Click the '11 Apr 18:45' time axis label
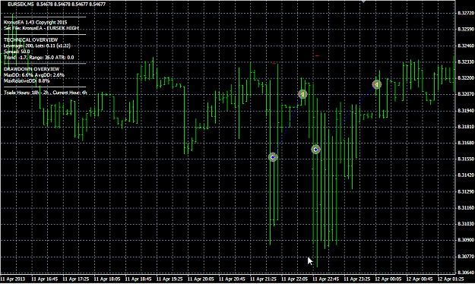Screen dimensions: 475x284 (x=138, y=279)
